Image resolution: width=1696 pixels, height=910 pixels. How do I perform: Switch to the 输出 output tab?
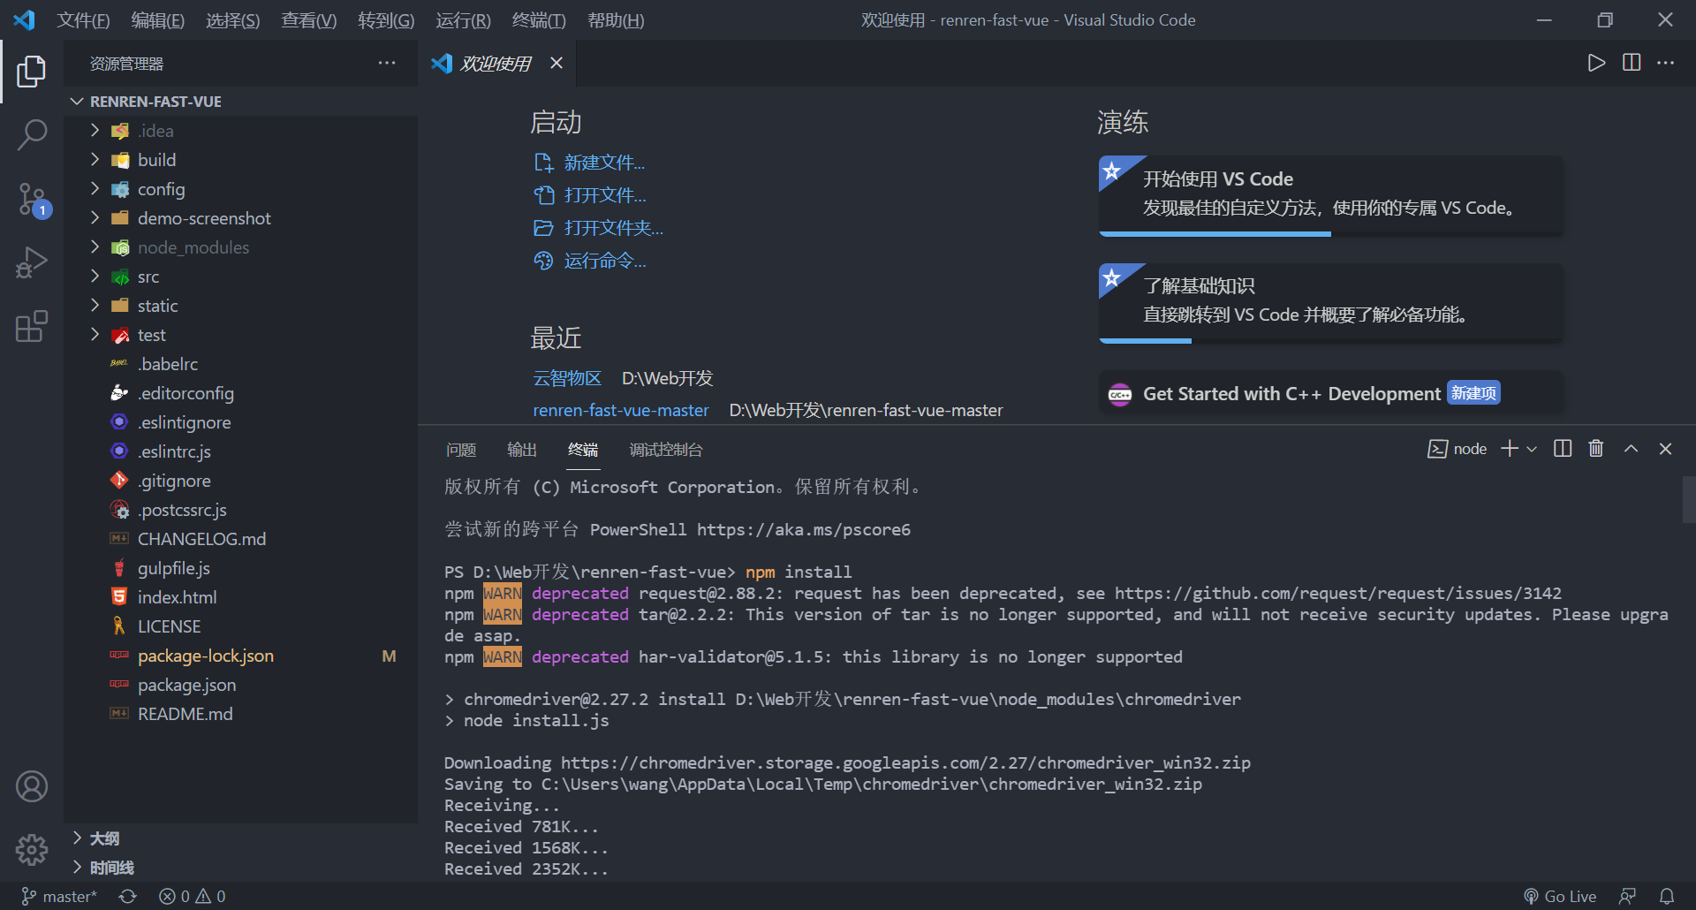[x=522, y=450]
